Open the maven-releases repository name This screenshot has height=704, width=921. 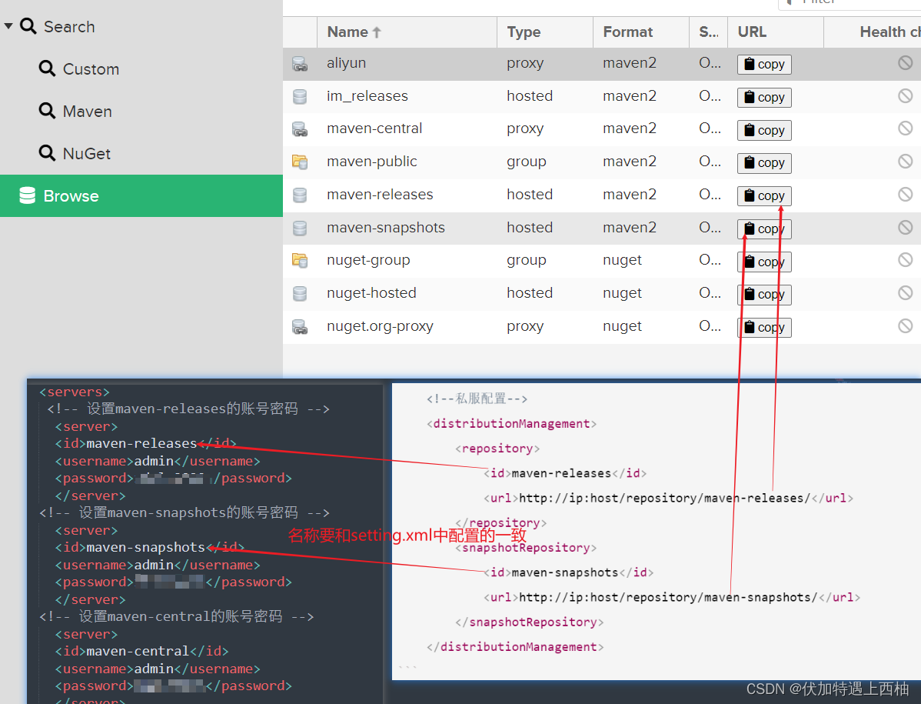coord(380,195)
